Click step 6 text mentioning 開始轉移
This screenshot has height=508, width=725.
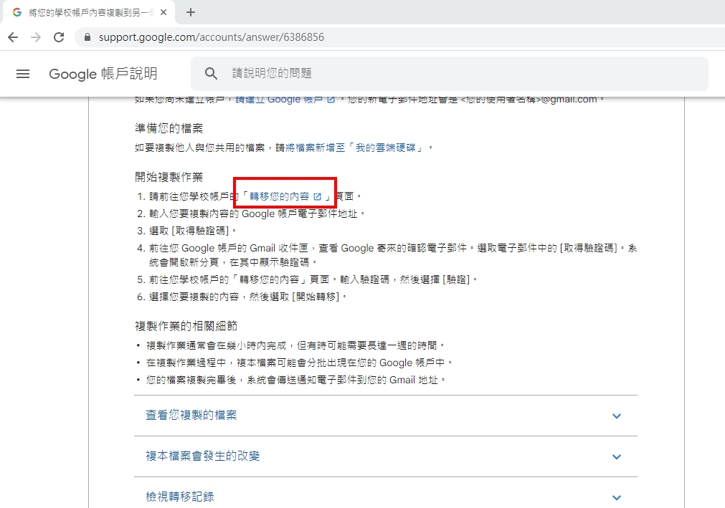coord(248,297)
